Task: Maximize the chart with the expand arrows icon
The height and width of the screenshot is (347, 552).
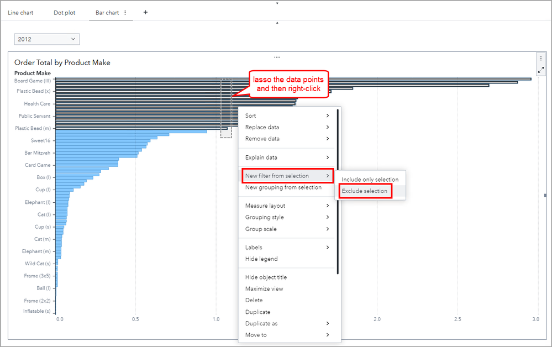Action: (x=540, y=70)
